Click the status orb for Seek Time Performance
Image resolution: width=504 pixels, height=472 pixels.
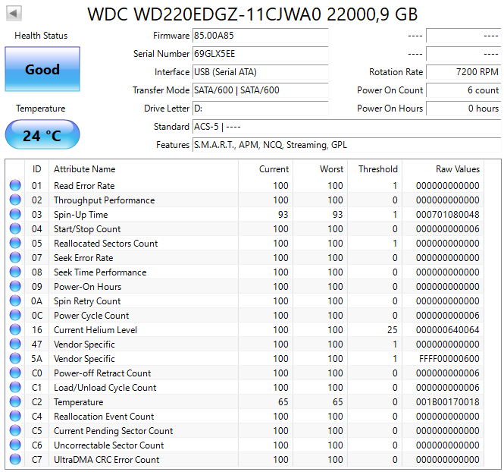[15, 272]
